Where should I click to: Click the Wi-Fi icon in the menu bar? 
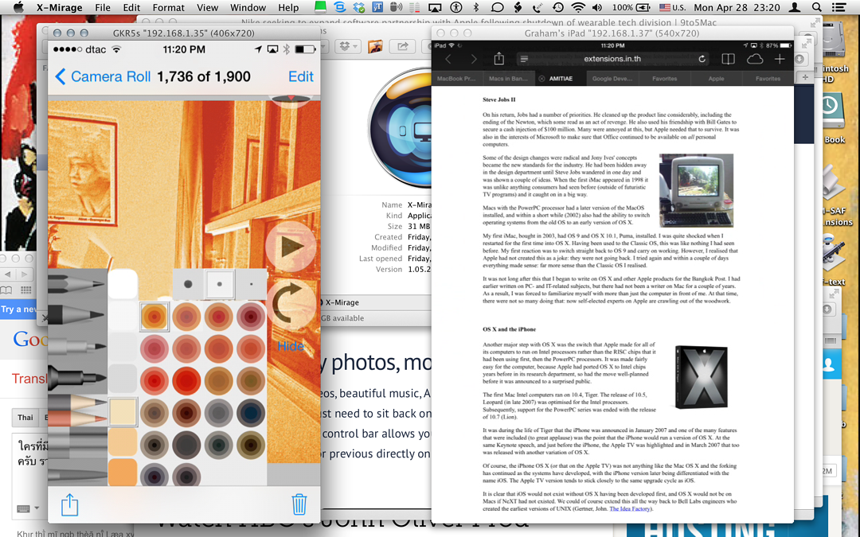click(x=578, y=8)
